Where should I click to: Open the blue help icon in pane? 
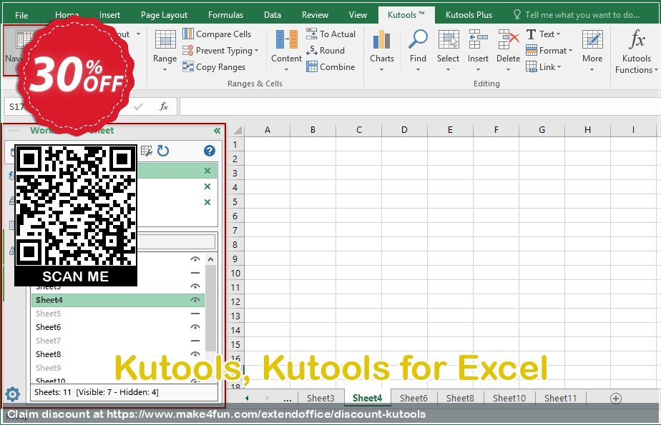[x=209, y=151]
